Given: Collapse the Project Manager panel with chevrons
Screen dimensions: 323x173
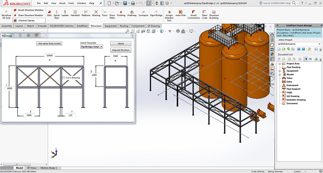Looking at the screenshot, I should tap(277, 25).
